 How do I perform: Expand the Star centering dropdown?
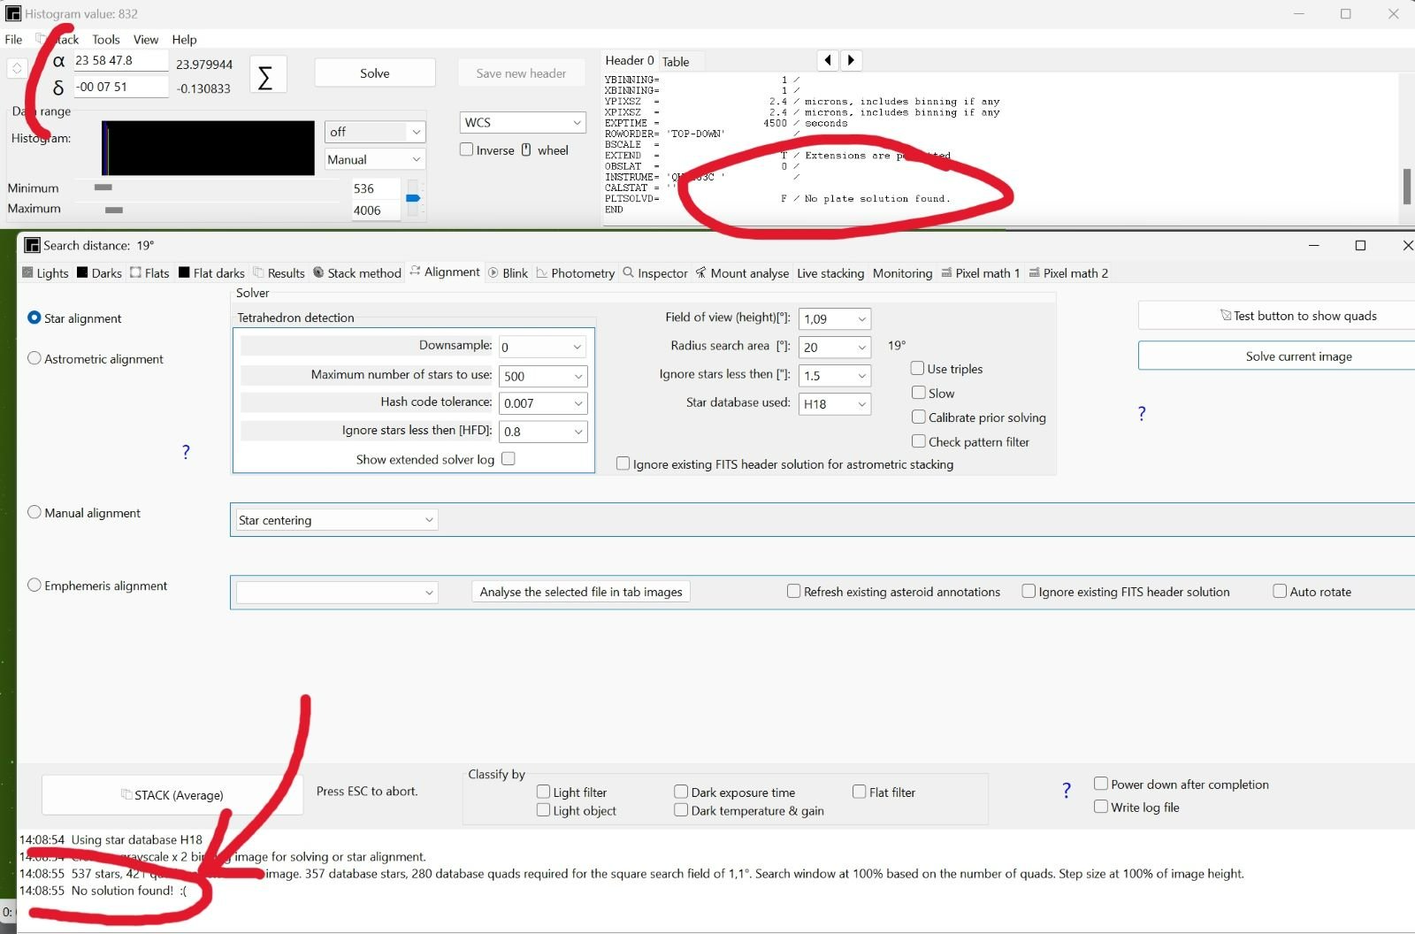pyautogui.click(x=429, y=520)
